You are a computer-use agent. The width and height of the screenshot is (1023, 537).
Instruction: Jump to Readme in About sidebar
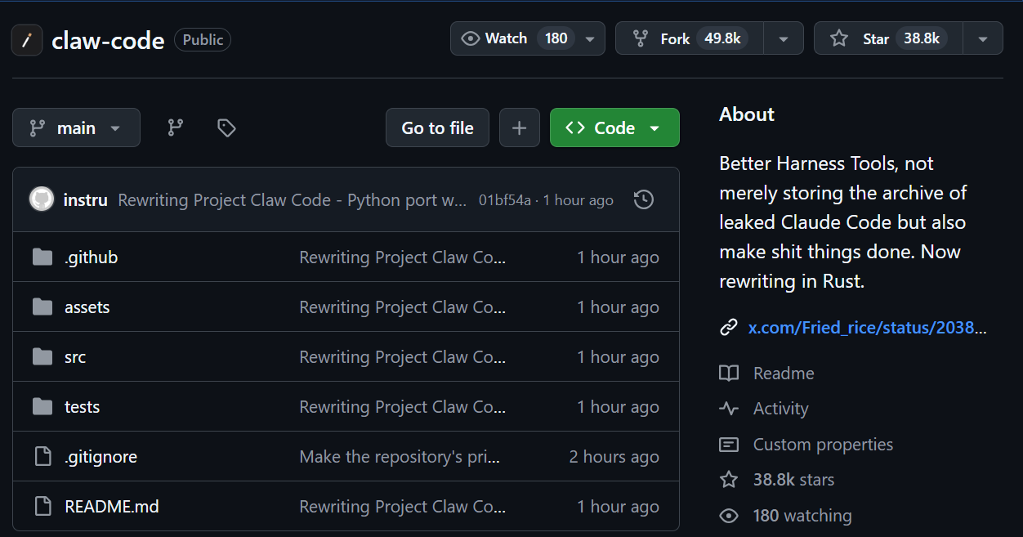coord(783,374)
